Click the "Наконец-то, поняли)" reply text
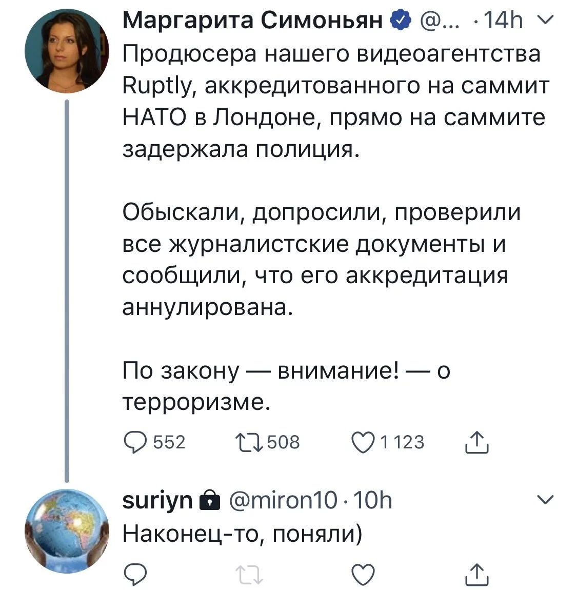577x590 pixels. point(242,535)
